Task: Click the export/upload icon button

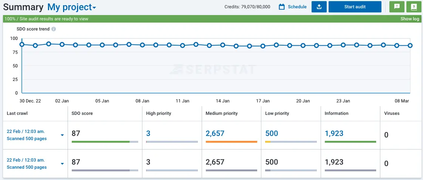Action: (x=319, y=7)
